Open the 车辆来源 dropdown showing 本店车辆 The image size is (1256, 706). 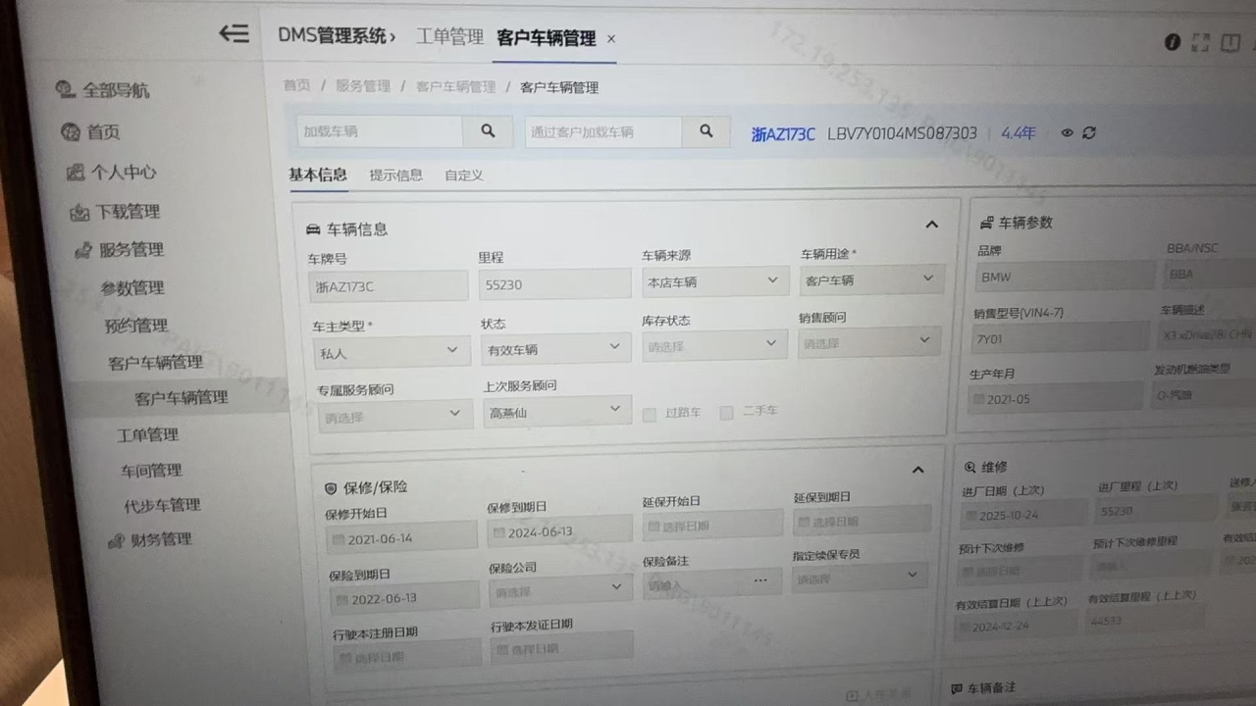[714, 281]
